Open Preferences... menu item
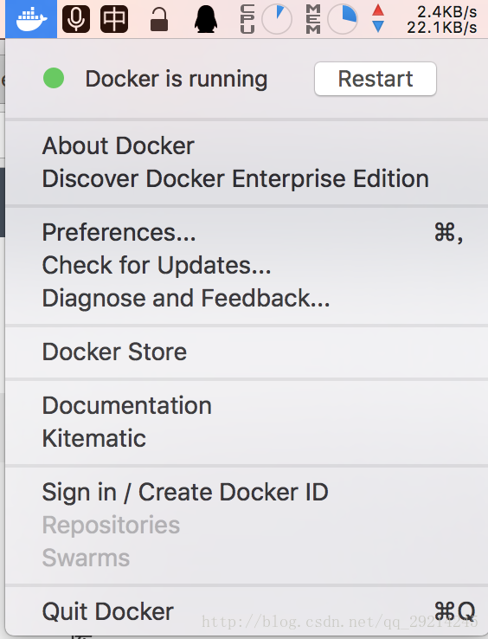The height and width of the screenshot is (639, 488). coord(247,232)
